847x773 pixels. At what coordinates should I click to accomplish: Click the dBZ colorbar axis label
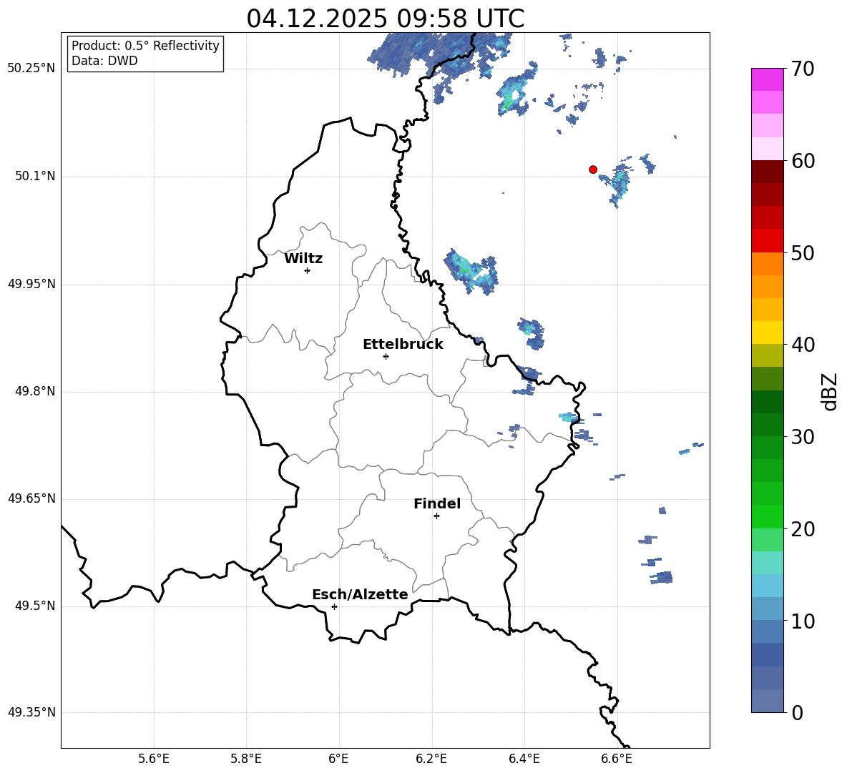[829, 391]
